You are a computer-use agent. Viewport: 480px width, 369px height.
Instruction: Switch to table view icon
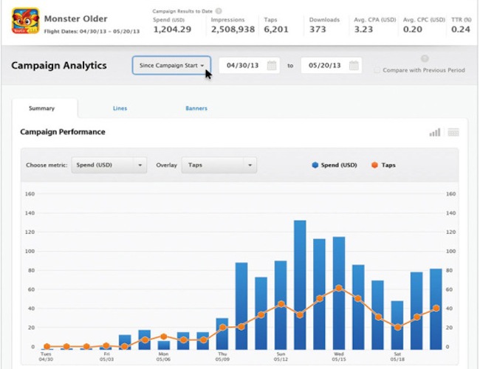click(453, 132)
